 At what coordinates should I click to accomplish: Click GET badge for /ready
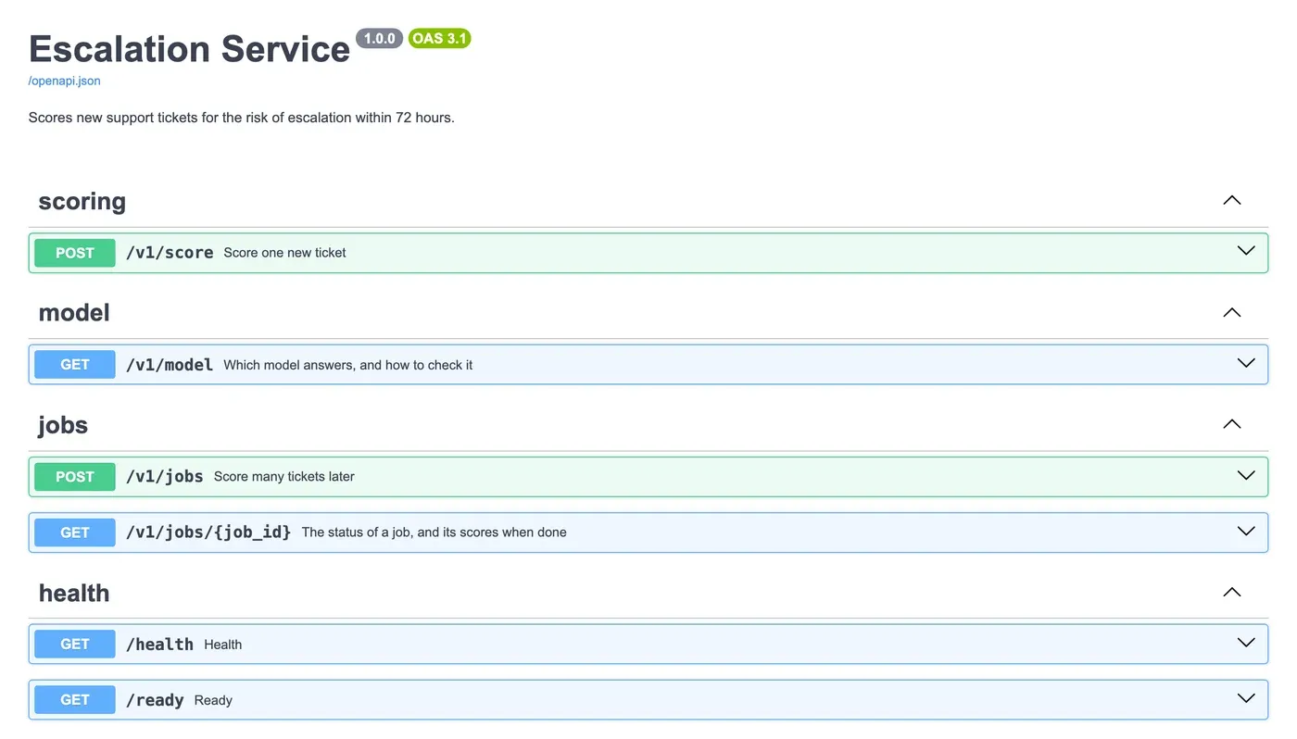(75, 700)
